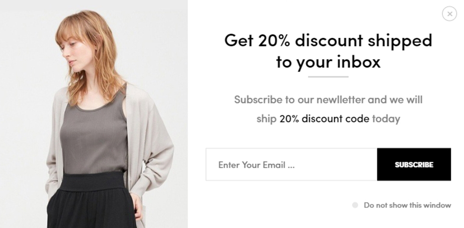Click the 'Subscribe to our newlletter' text line
This screenshot has width=464, height=228.
click(300, 100)
